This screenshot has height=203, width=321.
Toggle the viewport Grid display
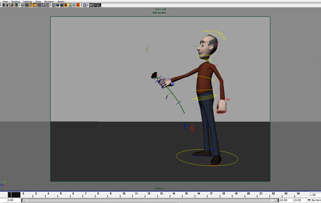click(x=22, y=5)
